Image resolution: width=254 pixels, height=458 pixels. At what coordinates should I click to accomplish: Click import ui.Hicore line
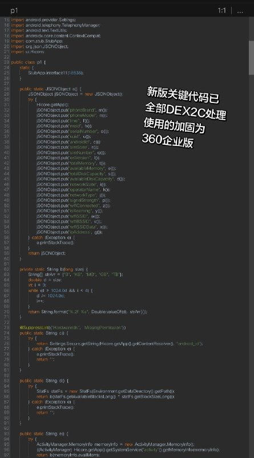[27, 52]
